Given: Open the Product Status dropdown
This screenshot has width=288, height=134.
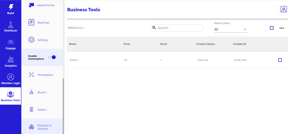Looking at the screenshot, I should 230,29.
